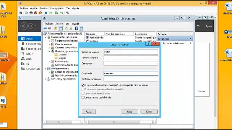
Task: Open Ayuda in Server Manager dark header
Action: pyautogui.click(x=209, y=26)
